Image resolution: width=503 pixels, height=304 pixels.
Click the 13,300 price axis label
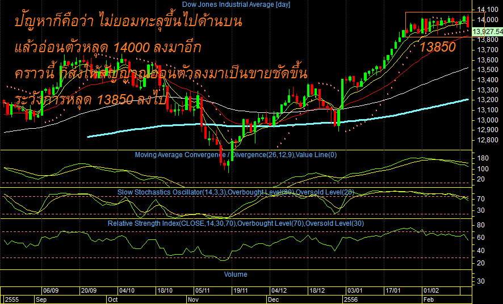click(488, 90)
